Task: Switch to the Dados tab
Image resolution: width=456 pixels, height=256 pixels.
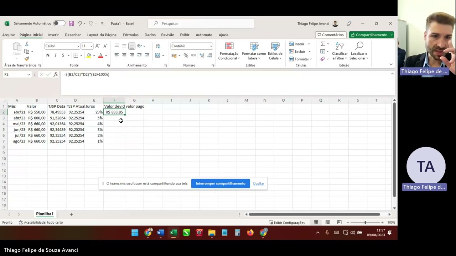Action: [x=150, y=35]
